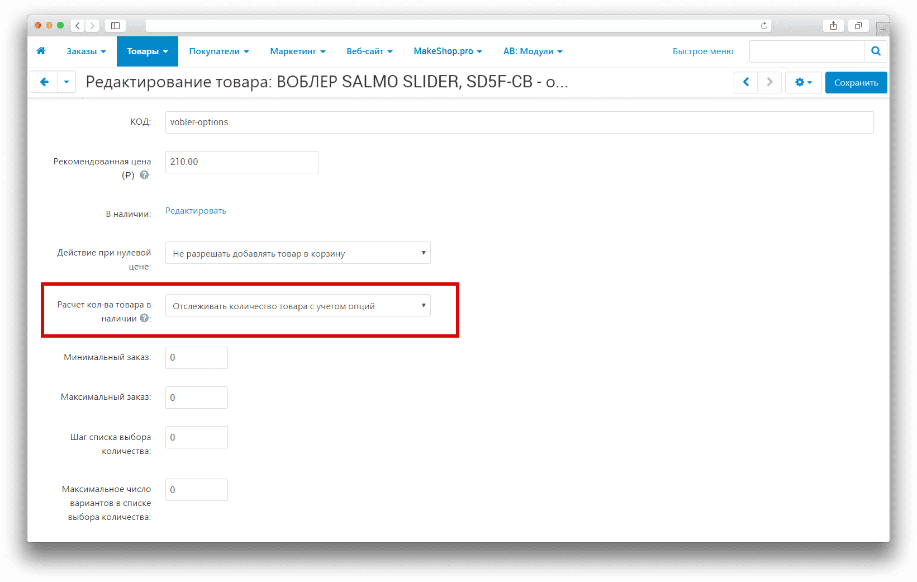Viewport: 917px width, 582px height.
Task: Open Действие при нулевой цене dropdown
Action: tap(298, 253)
